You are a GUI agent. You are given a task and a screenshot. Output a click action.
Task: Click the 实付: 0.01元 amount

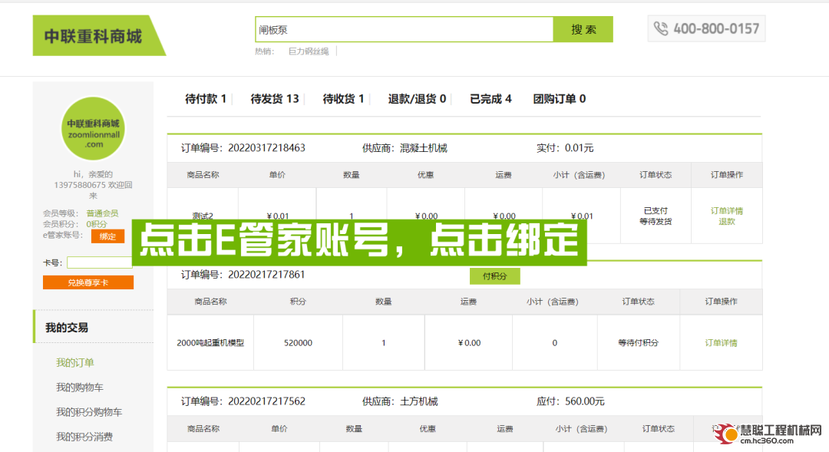(565, 148)
